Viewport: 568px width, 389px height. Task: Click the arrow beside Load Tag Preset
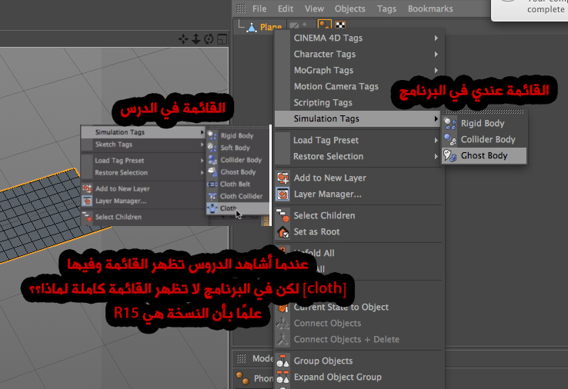(x=436, y=141)
